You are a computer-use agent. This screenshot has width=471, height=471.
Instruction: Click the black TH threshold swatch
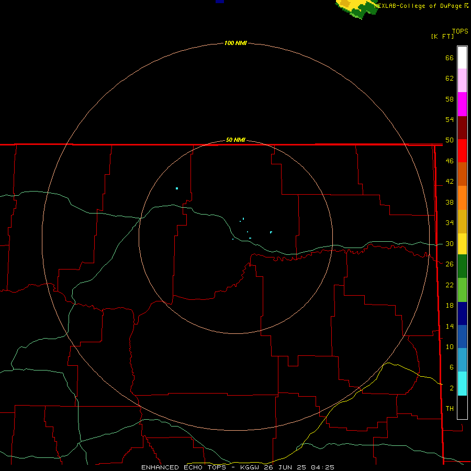coord(462,407)
